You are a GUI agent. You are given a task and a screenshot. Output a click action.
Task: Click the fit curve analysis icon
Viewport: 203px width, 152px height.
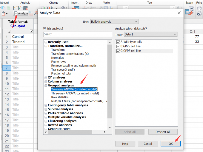click(x=16, y=8)
